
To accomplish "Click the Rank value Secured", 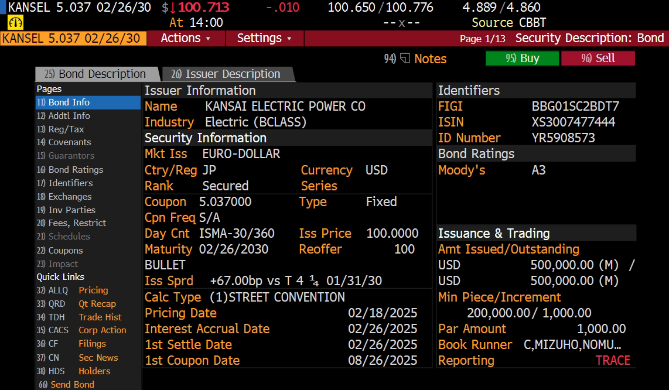I will [226, 186].
